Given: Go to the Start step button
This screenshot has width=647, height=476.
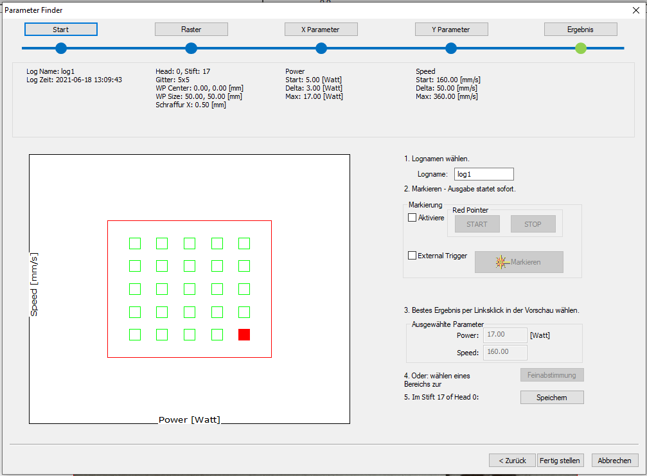Looking at the screenshot, I should point(60,30).
